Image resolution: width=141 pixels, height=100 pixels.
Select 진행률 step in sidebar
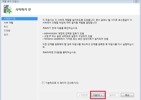[x=7, y=31]
